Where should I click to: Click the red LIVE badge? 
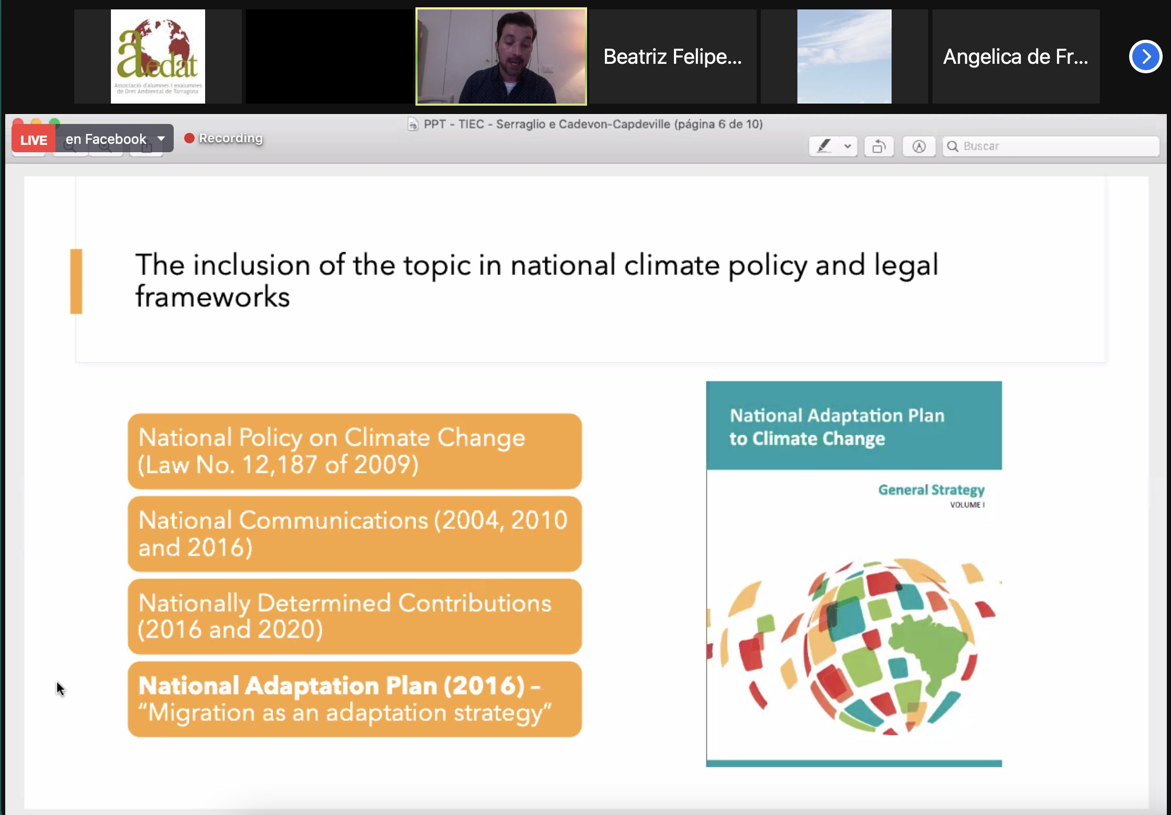click(33, 140)
